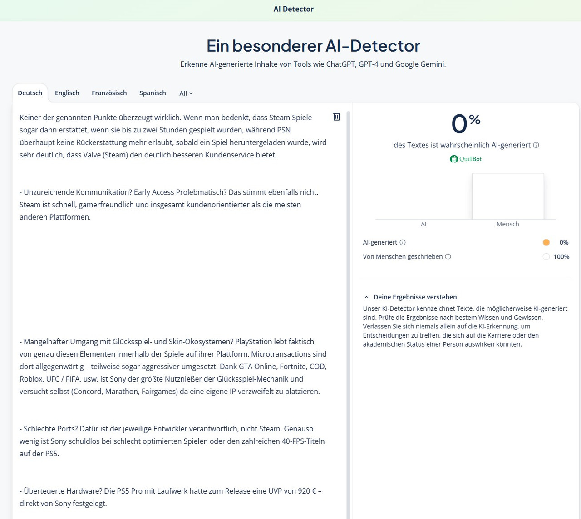Open the info icon beside 'wahrscheinlich AI-generiert'
Screen dimensions: 581x519
pyautogui.click(x=536, y=145)
